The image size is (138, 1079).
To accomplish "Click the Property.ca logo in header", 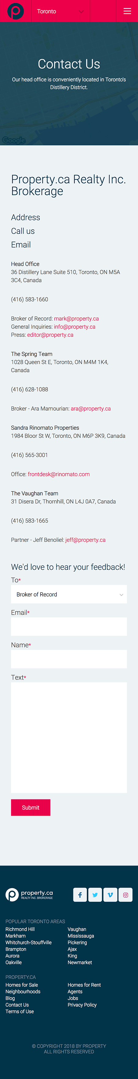I will 15,11.
